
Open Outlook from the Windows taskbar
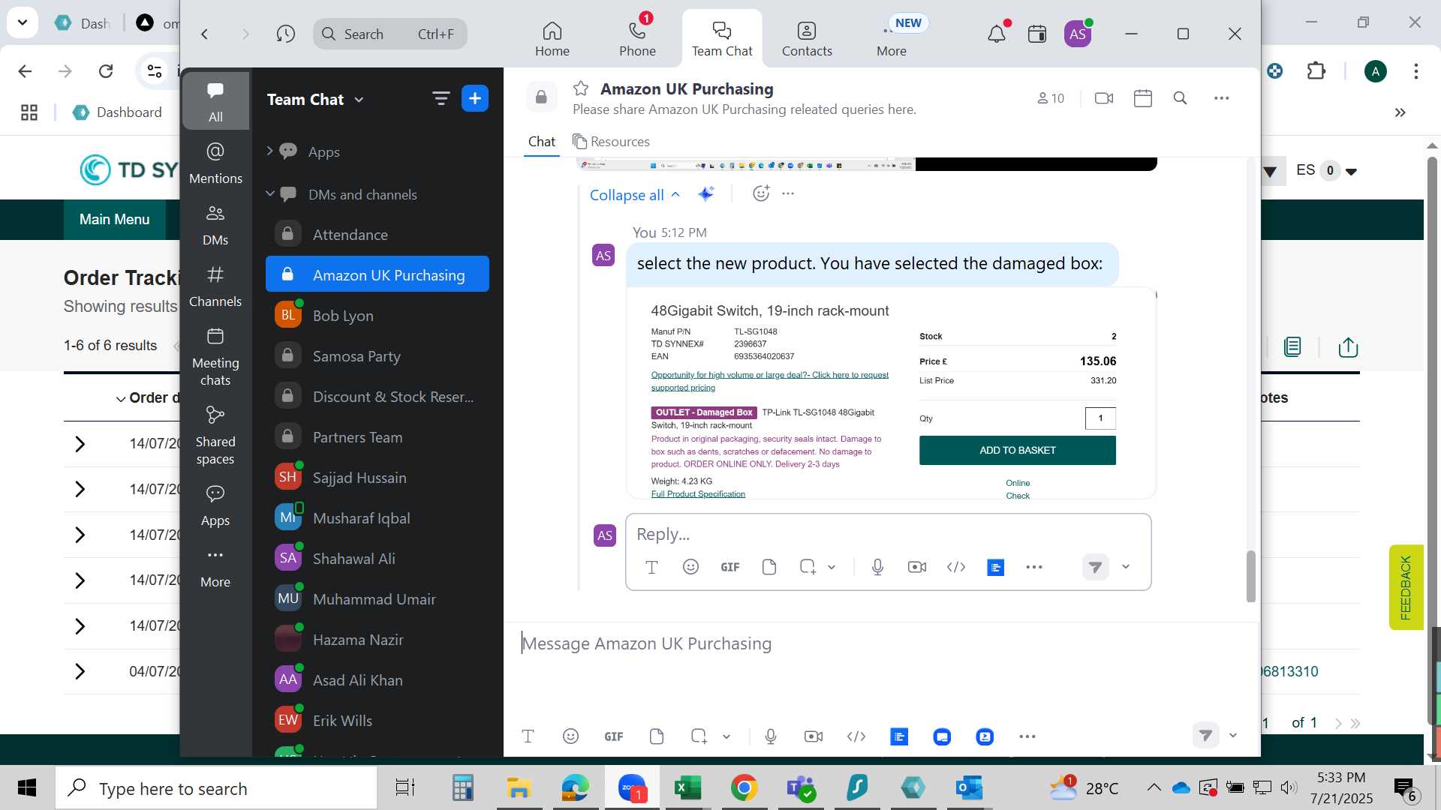click(969, 788)
